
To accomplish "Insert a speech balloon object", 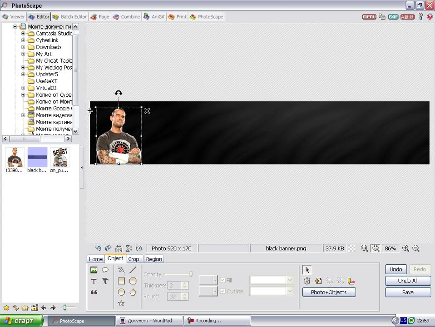I will [105, 270].
